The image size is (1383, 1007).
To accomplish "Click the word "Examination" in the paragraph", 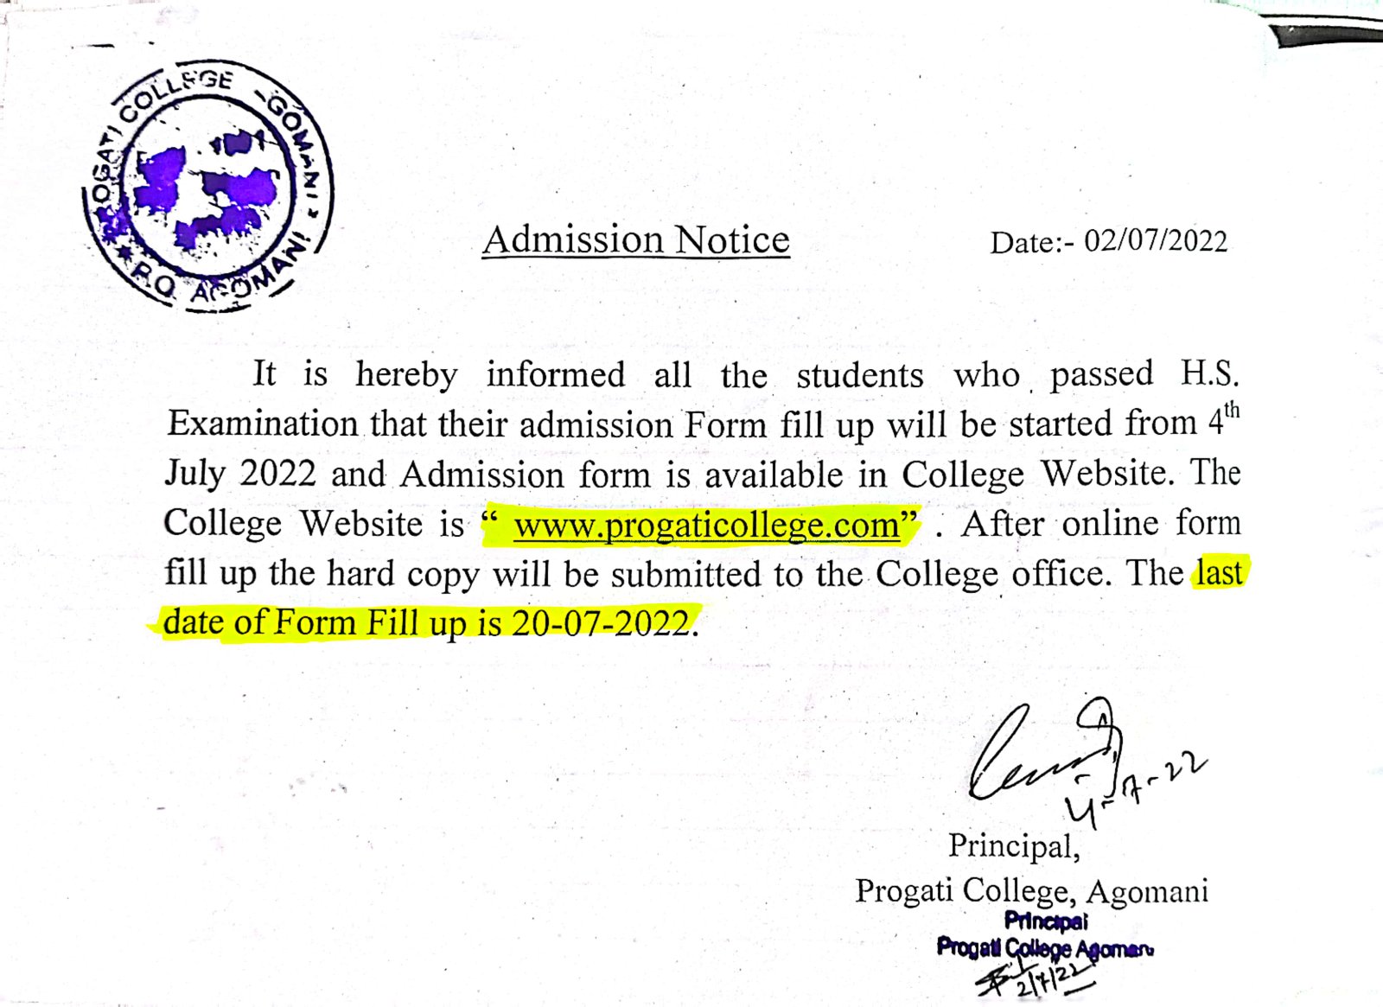I will pyautogui.click(x=262, y=424).
